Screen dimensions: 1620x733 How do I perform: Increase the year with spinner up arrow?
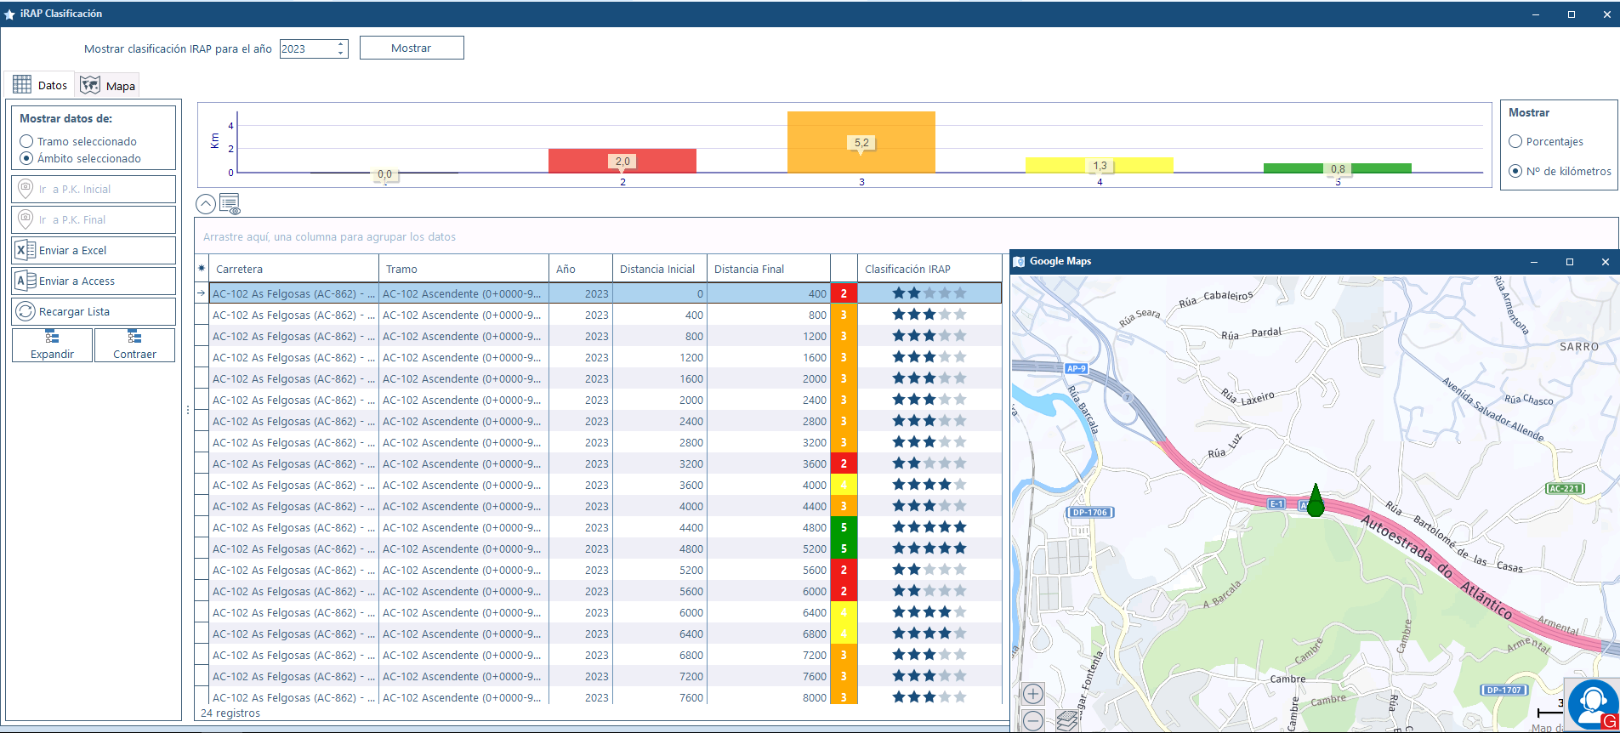click(x=340, y=44)
